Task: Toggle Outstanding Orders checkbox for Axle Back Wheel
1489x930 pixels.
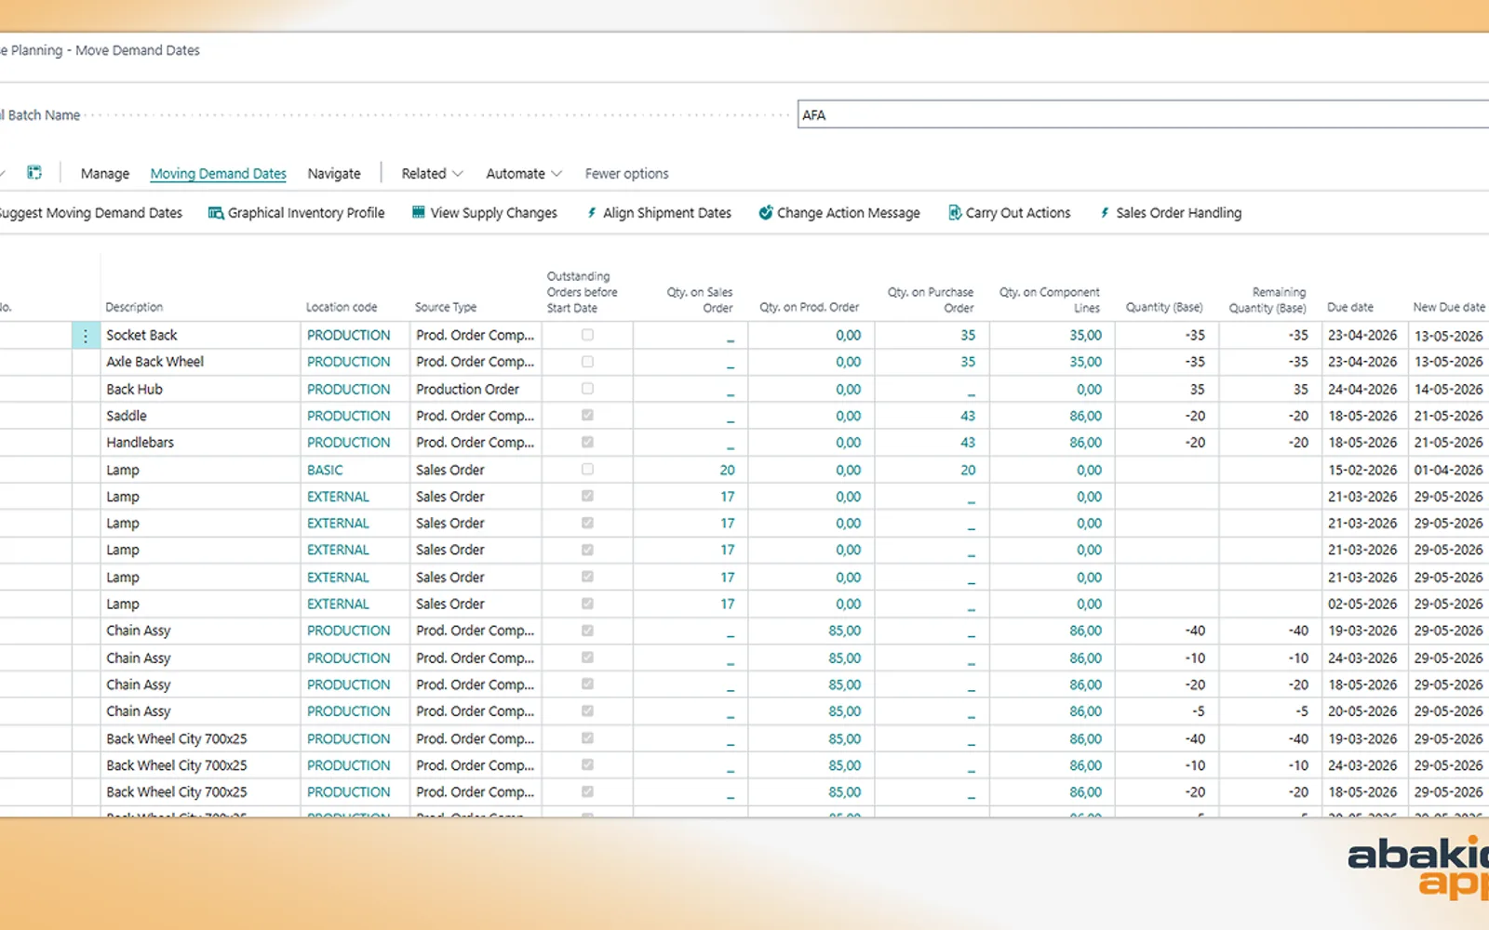Action: coord(587,362)
